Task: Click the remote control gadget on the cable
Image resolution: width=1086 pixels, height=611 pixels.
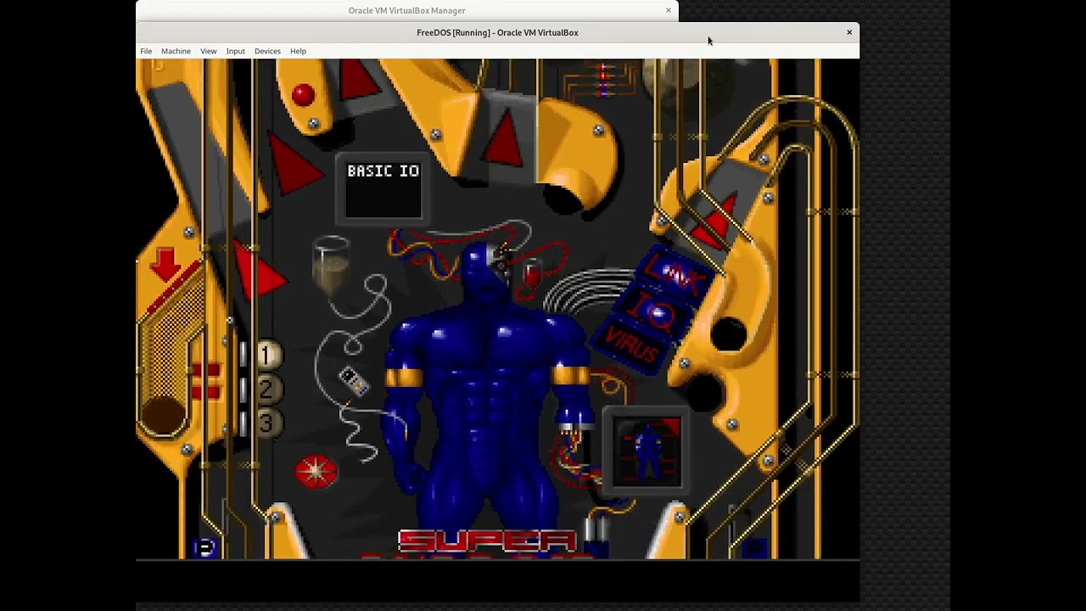Action: [353, 381]
